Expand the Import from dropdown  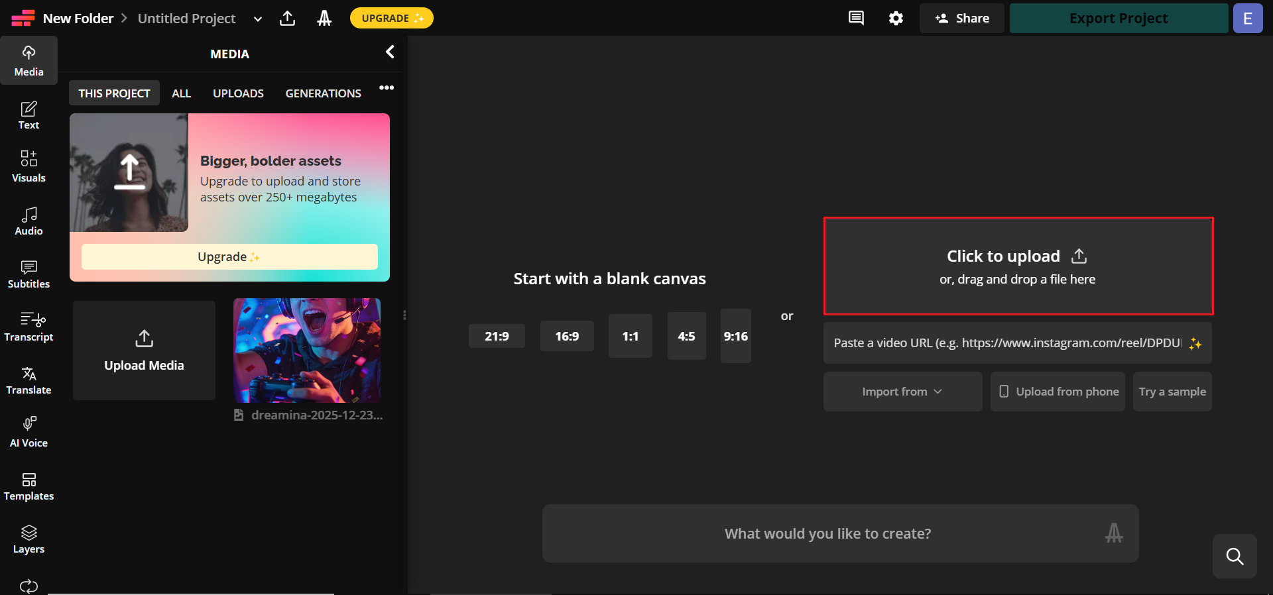tap(902, 392)
